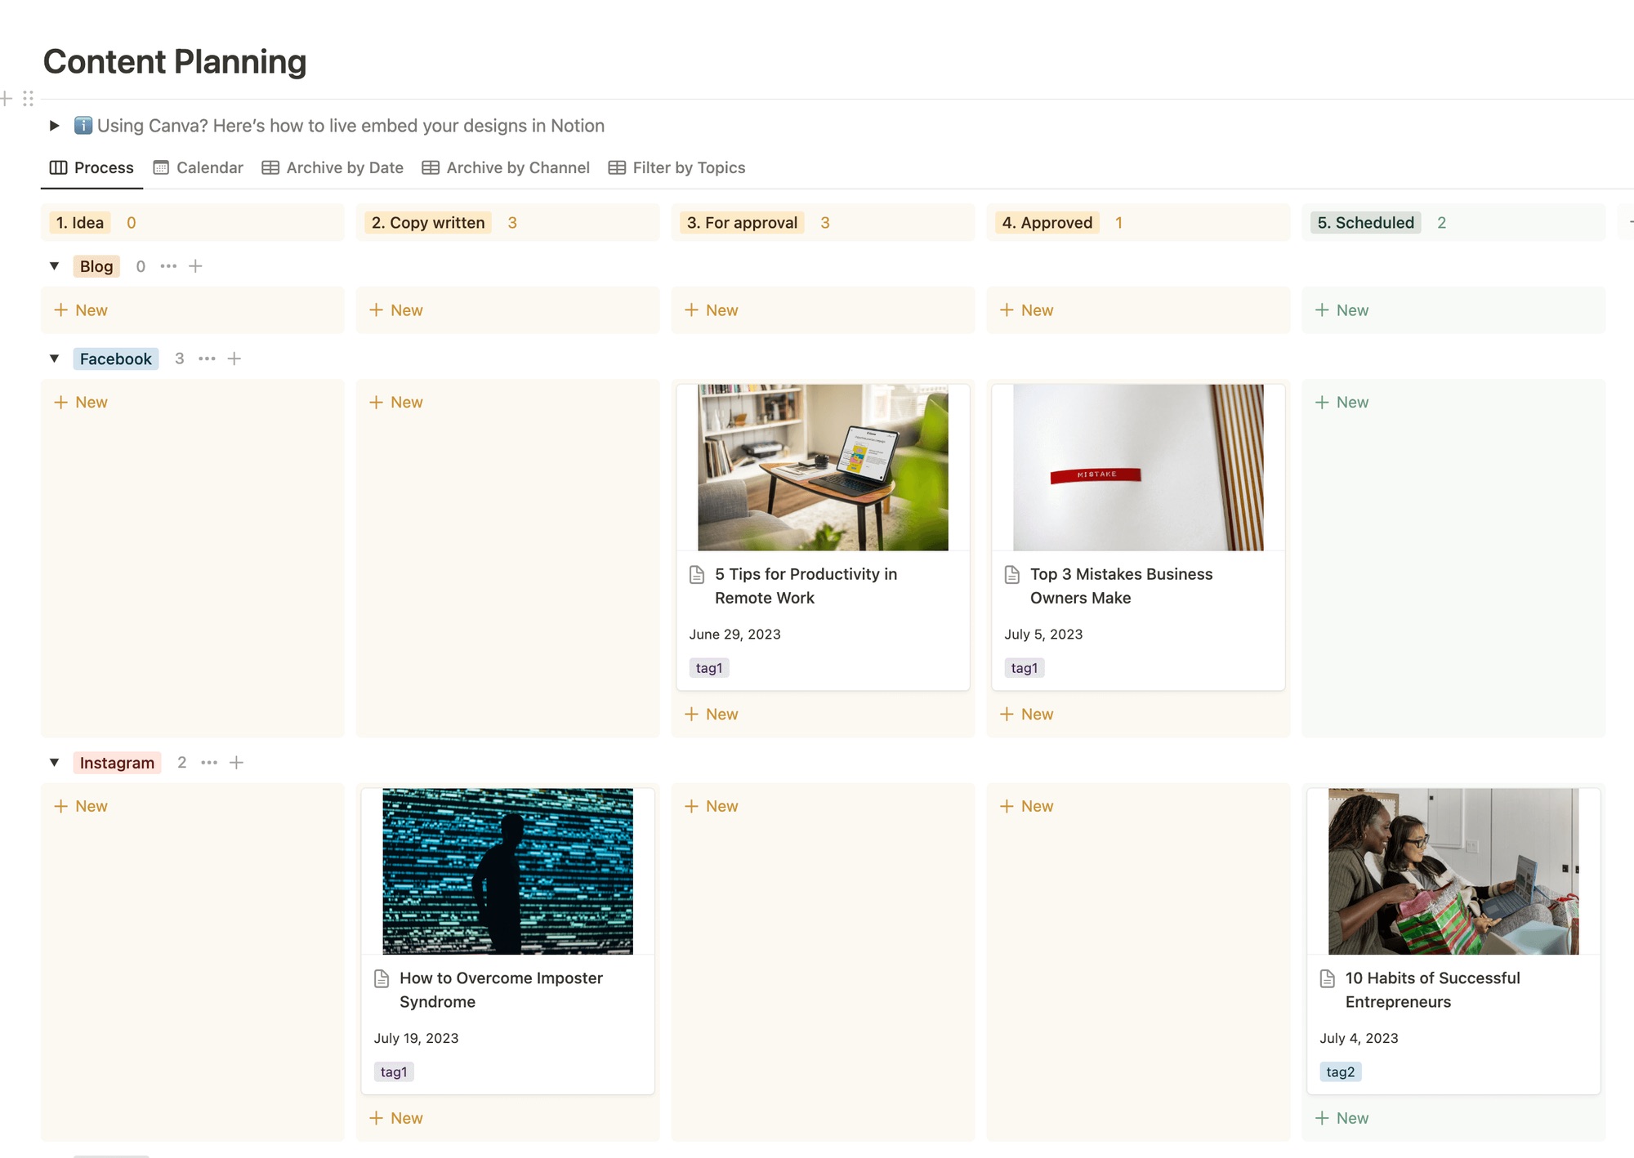Add a new item with the Facebook group plus

234,359
